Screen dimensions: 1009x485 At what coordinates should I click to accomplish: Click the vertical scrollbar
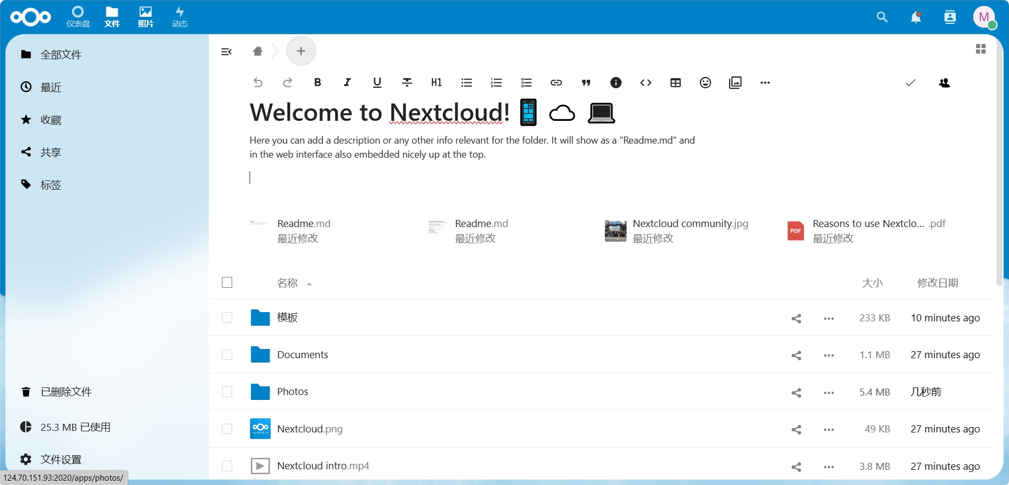999,163
